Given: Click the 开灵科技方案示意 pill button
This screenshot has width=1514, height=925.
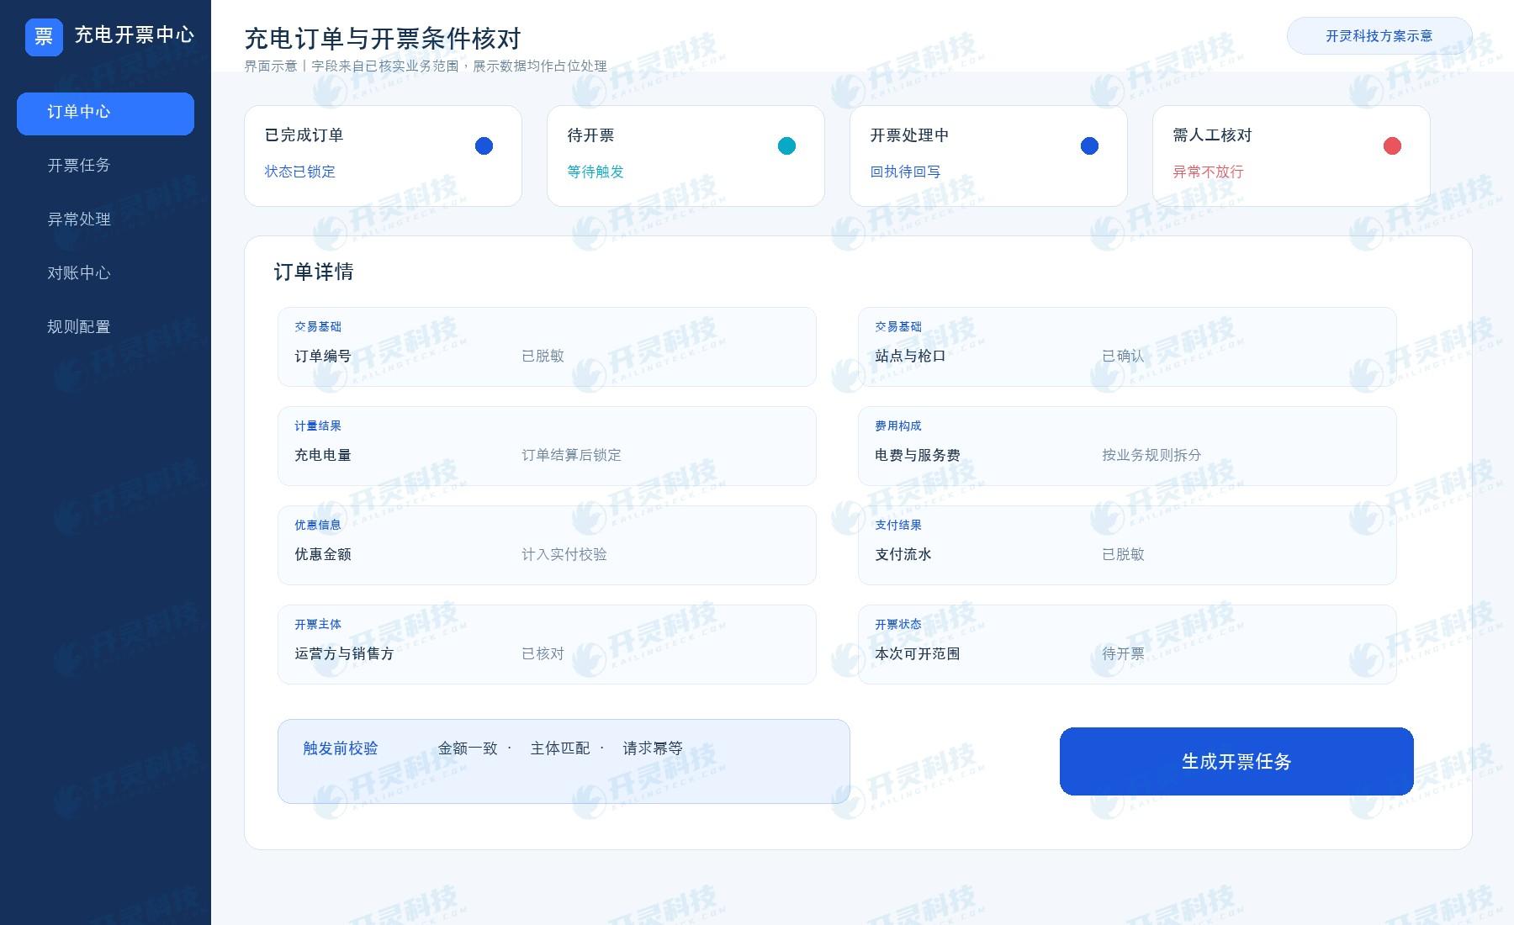Looking at the screenshot, I should pyautogui.click(x=1379, y=36).
